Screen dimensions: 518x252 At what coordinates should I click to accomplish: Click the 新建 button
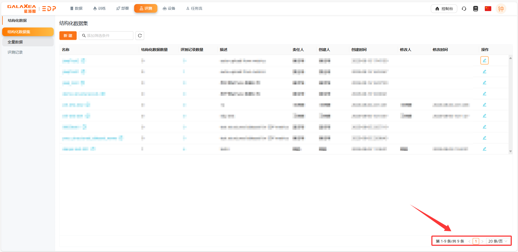point(68,36)
